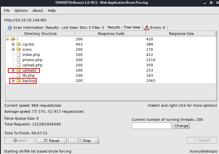
Task: Click the 403 response code for cgi-bin
Action: tap(79, 44)
